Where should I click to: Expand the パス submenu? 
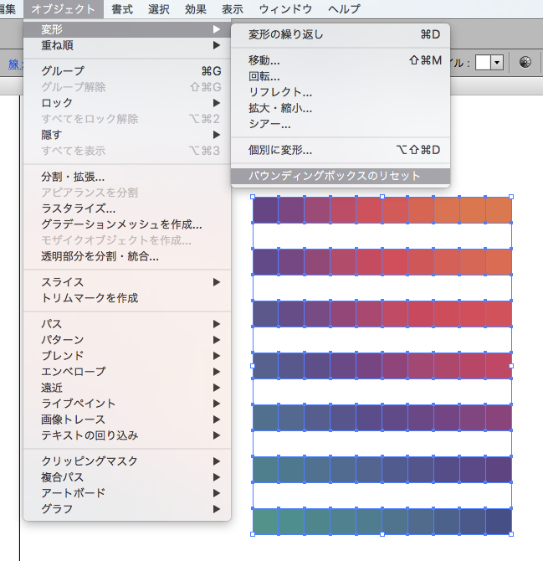pos(127,324)
